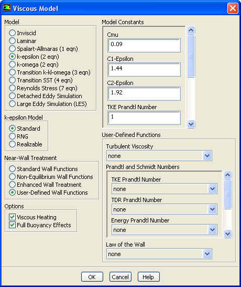This screenshot has height=287, width=241.
Task: Click the Help button
Action: 149,277
